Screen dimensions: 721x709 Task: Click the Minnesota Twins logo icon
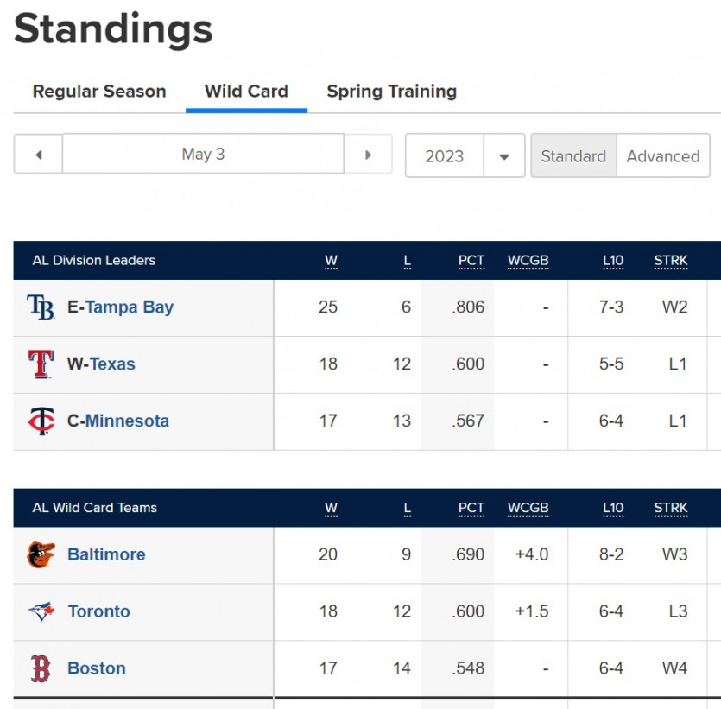41,421
